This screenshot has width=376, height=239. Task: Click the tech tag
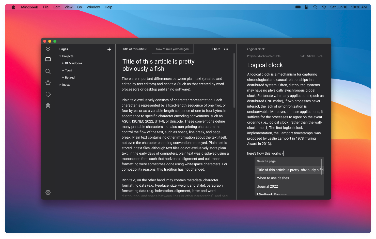tap(320, 56)
